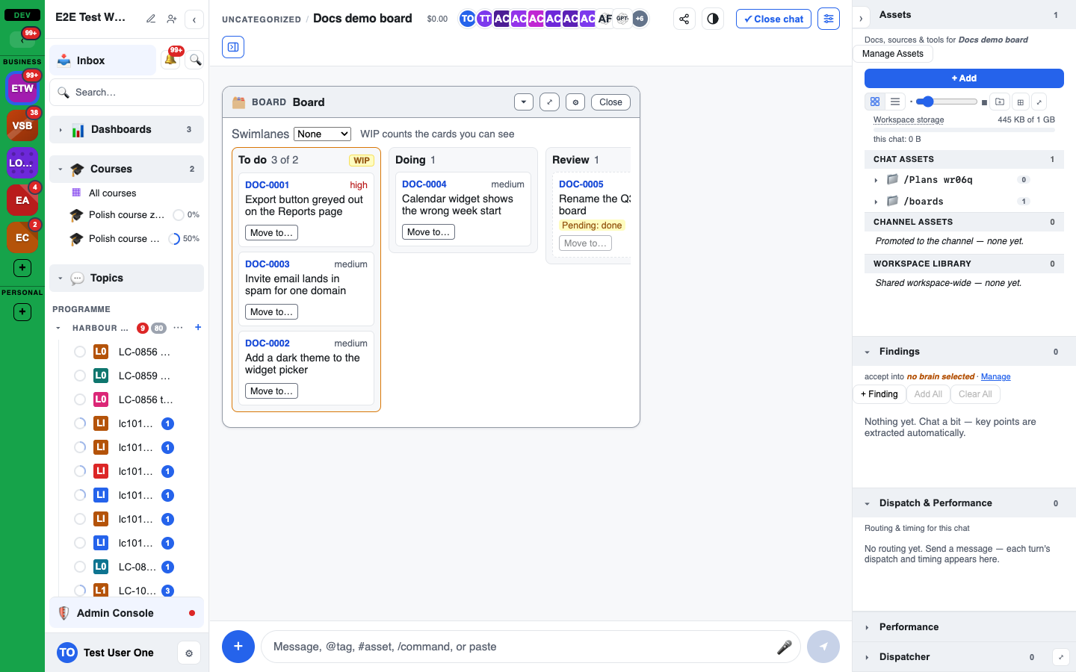Viewport: 1076px width, 672px height.
Task: Adjust the Assets thumbnail size slider
Action: point(946,102)
